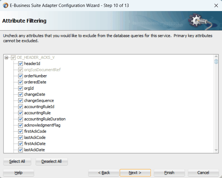This screenshot has width=222, height=178.
Task: Toggle the firstAckCode checkbox
Action: click(20, 131)
